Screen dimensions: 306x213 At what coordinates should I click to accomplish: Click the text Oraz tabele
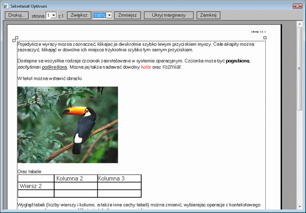(x=29, y=171)
